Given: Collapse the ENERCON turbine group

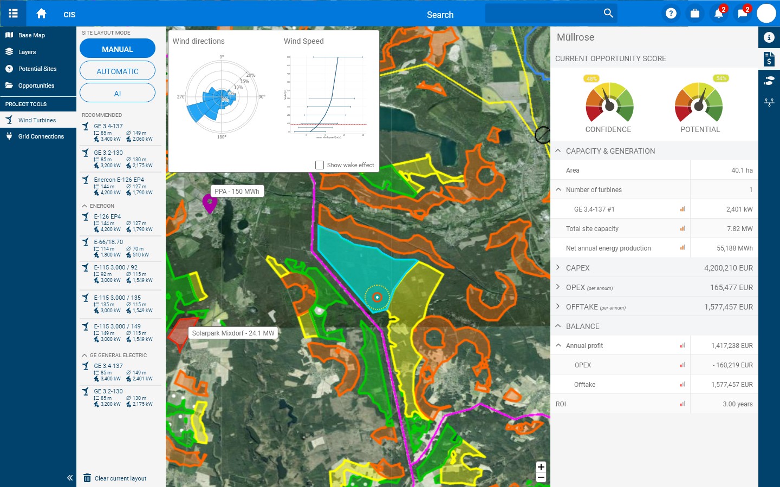Looking at the screenshot, I should point(84,206).
